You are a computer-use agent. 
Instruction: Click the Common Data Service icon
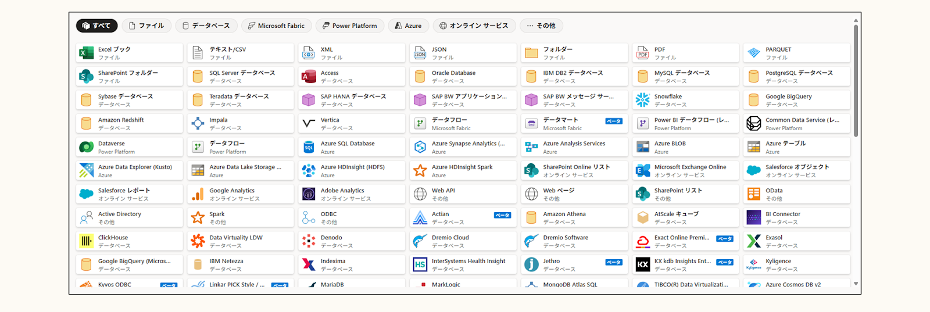(754, 124)
